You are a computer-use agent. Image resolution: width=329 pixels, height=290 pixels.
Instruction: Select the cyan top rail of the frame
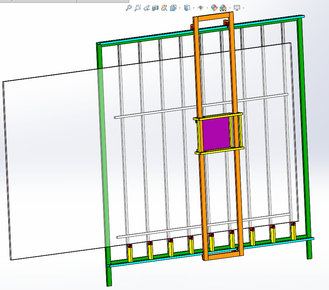tap(147, 38)
